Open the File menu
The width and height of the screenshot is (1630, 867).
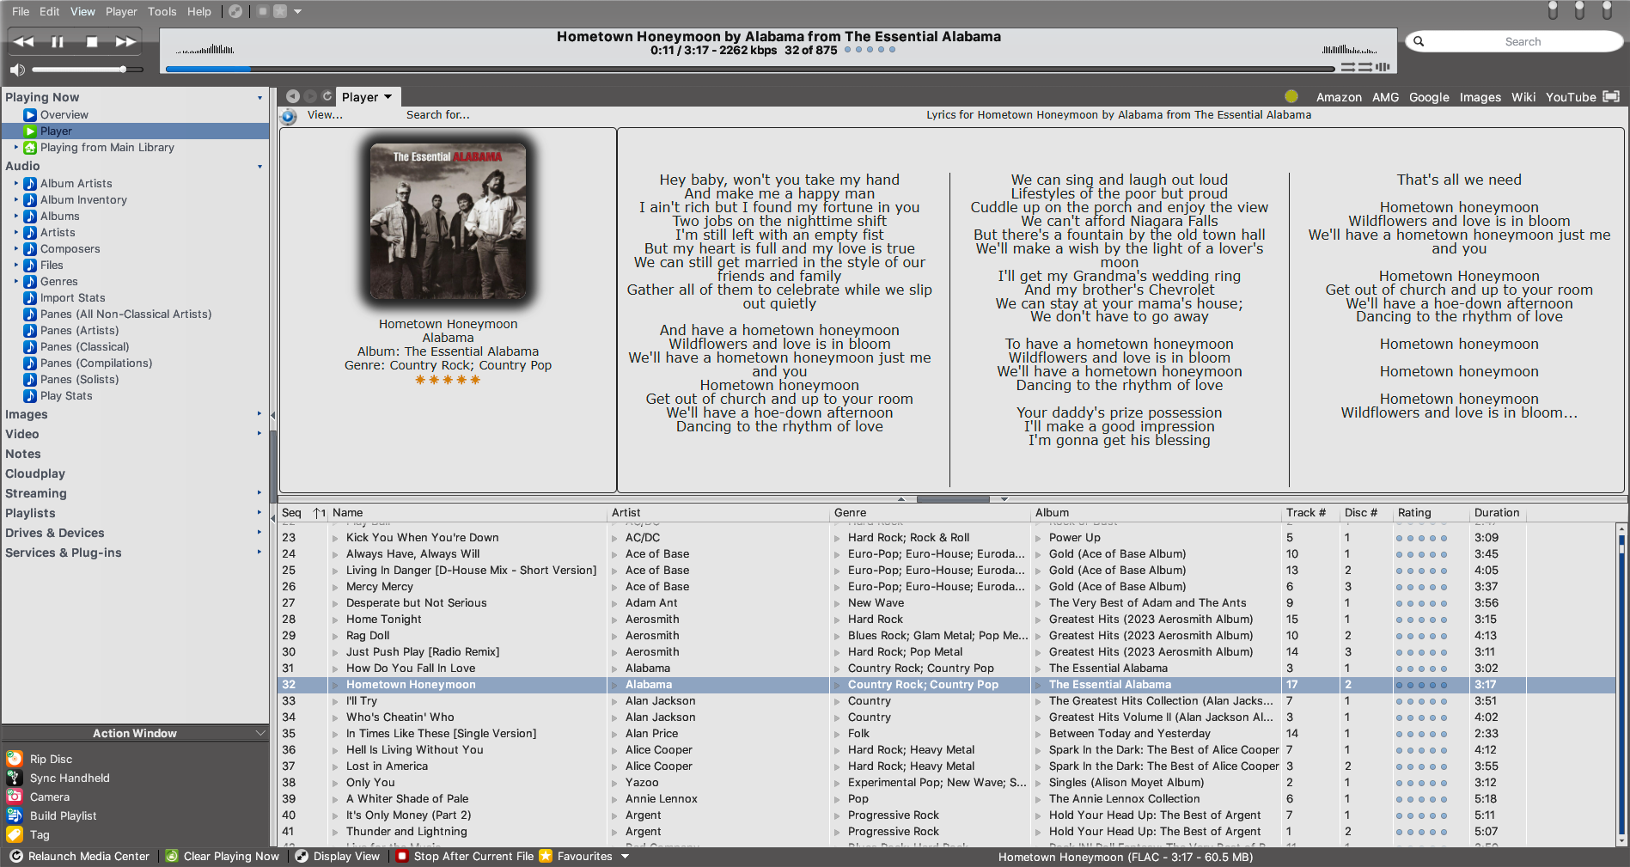pos(21,11)
